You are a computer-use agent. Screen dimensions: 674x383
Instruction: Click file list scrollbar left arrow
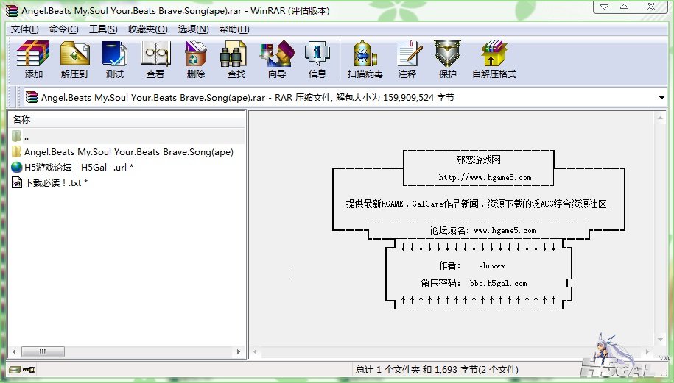(14, 351)
